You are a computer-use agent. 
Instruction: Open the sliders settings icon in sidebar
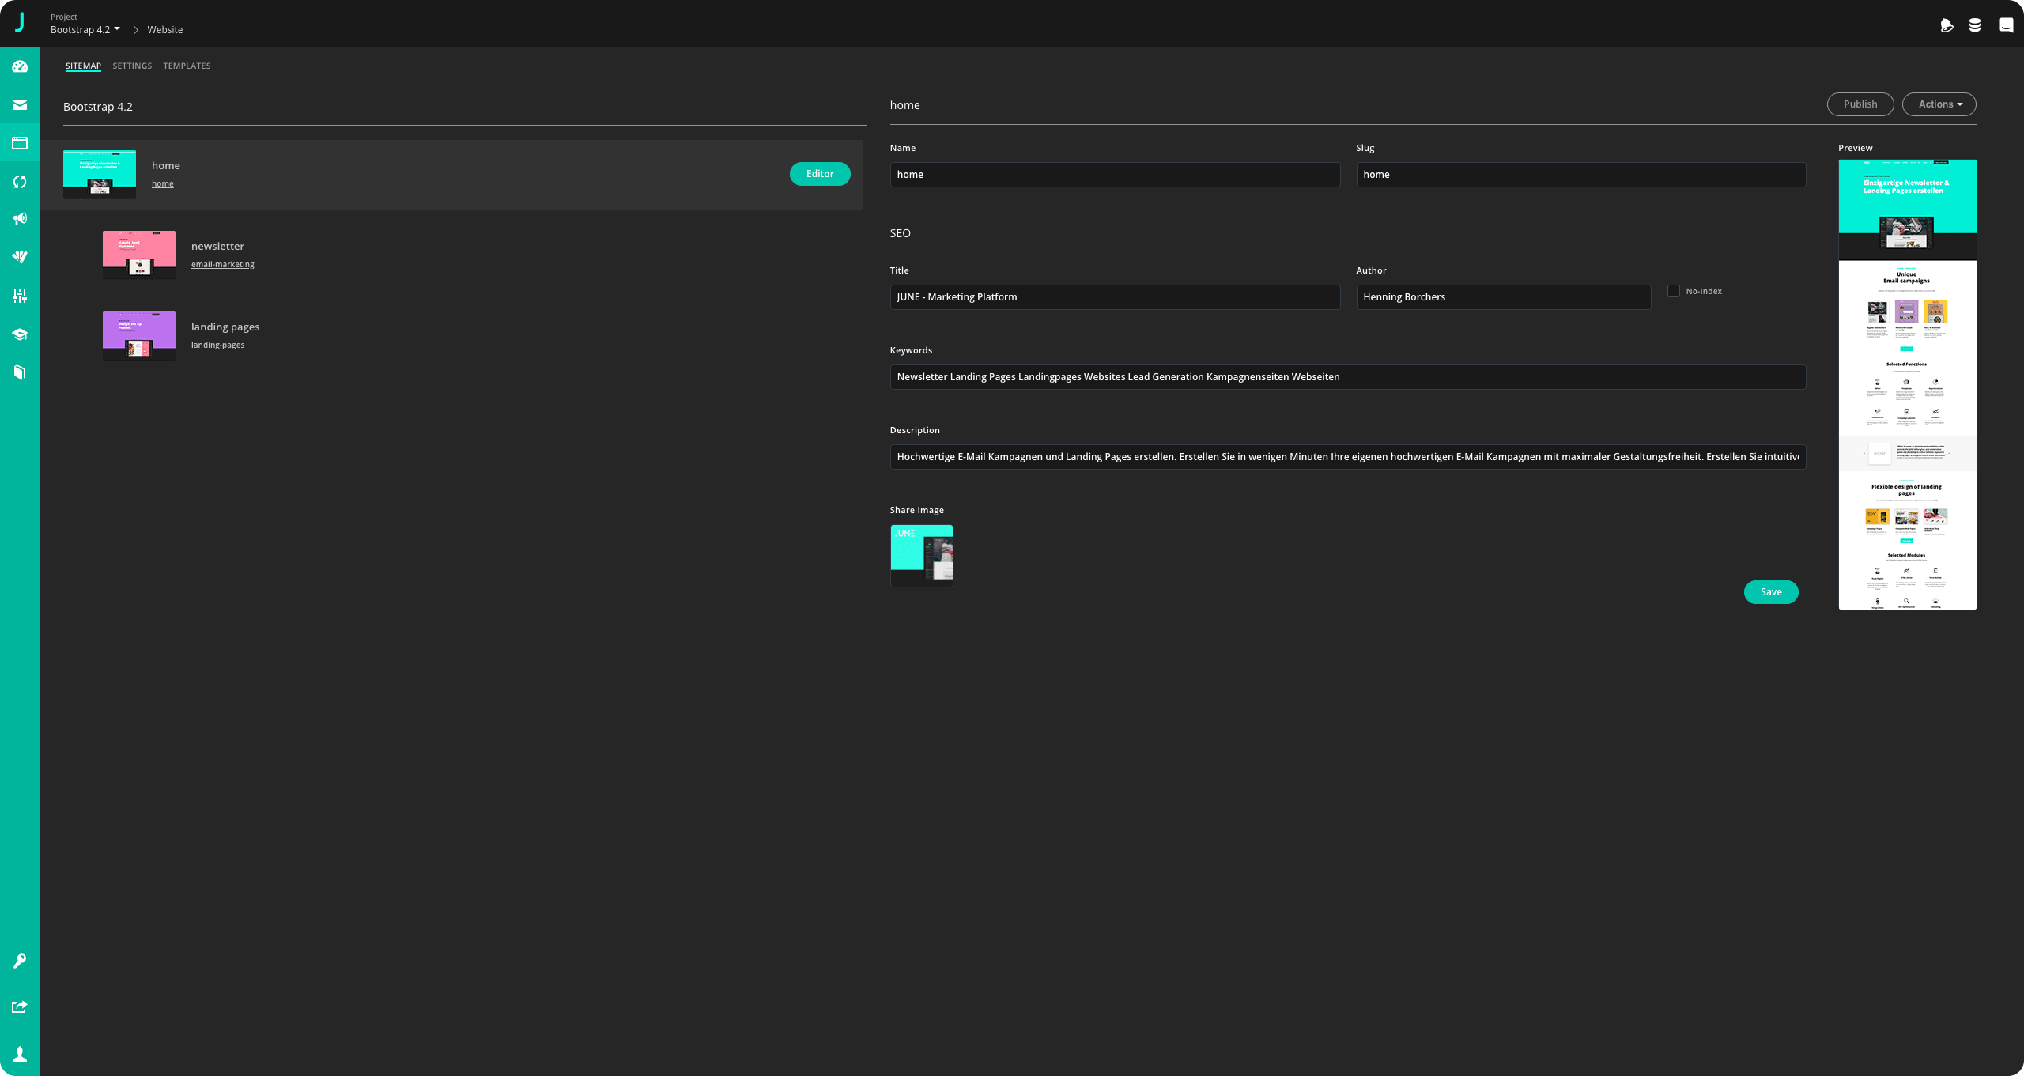pyautogui.click(x=20, y=296)
